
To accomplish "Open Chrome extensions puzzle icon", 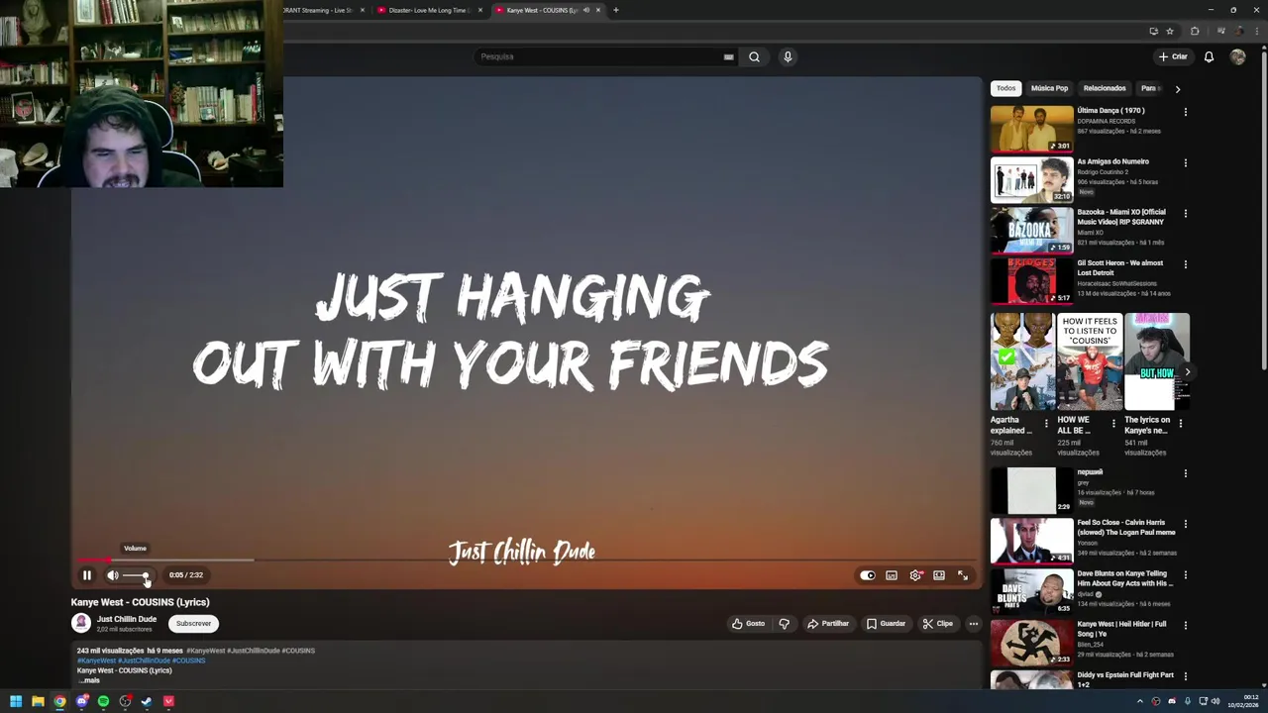I will pos(1195,32).
